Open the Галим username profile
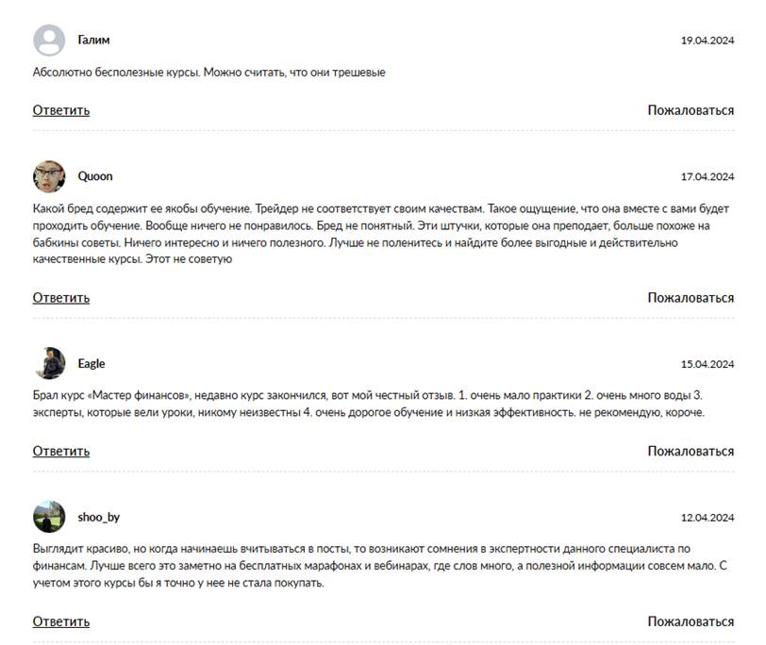Image resolution: width=766 pixels, height=645 pixels. click(x=93, y=40)
